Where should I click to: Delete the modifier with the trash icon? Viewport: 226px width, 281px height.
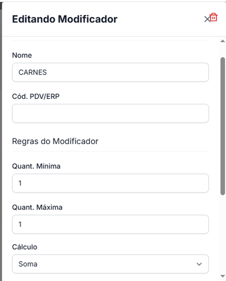click(x=214, y=17)
